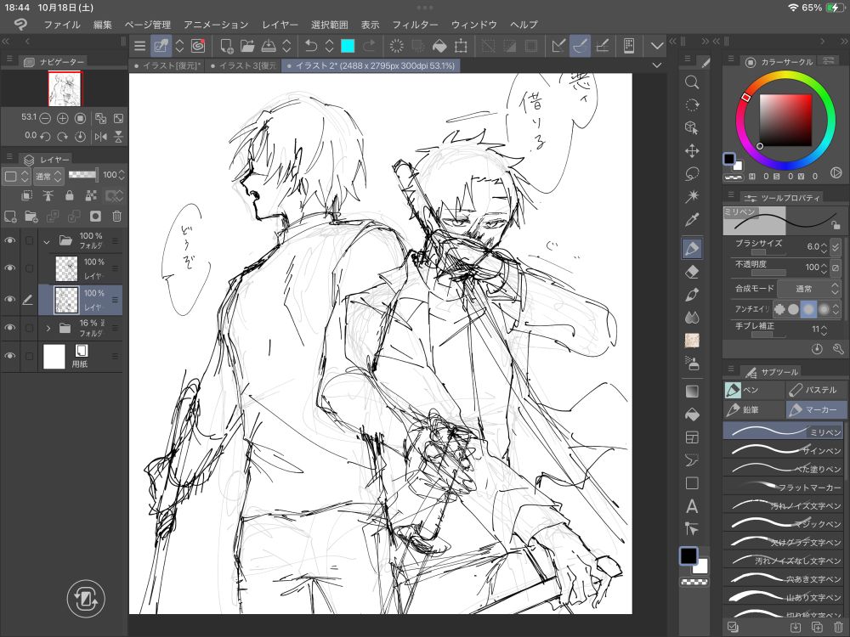The image size is (850, 637).
Task: Click the cyan drawing color swatch in command bar
Action: pos(348,46)
